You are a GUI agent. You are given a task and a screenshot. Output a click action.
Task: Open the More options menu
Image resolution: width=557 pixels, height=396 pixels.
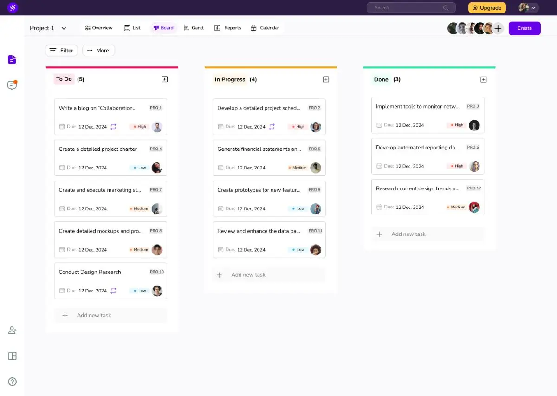[x=98, y=51]
